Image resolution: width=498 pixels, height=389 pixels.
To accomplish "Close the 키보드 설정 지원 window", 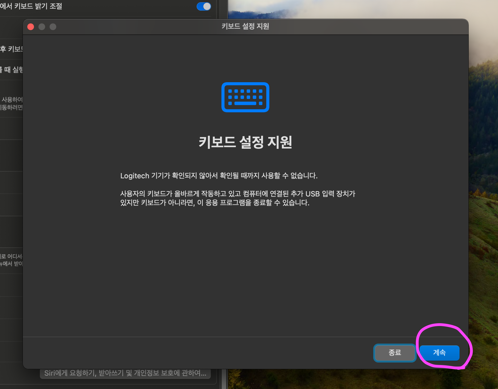I will 31,27.
